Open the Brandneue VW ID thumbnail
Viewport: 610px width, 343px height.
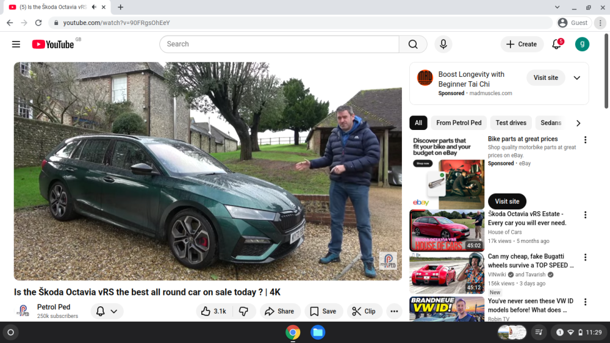tap(447, 309)
